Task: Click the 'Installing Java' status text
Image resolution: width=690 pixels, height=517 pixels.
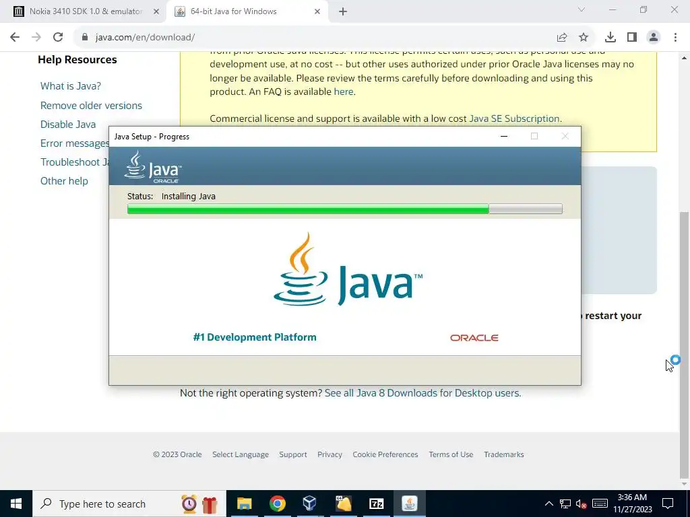Action: pyautogui.click(x=189, y=197)
